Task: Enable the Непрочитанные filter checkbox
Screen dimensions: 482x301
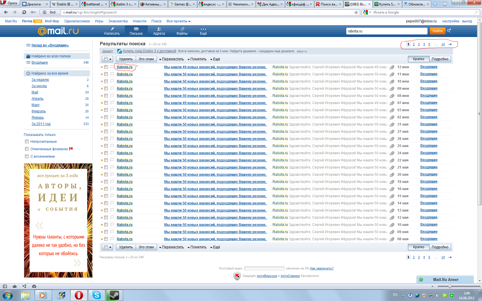Action: 27,142
